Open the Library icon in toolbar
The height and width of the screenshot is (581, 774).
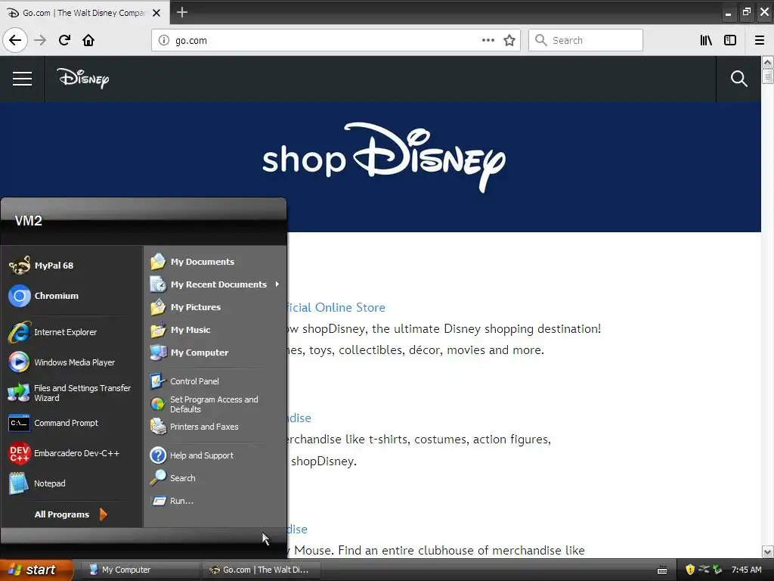tap(706, 40)
